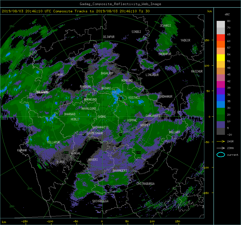Click the dBZ legend heading
This screenshot has height=225, width=241.
[x=227, y=14]
